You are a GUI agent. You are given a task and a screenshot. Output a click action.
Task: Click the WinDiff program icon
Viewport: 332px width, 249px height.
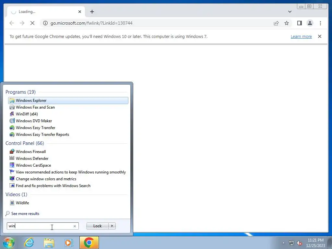tap(12, 114)
